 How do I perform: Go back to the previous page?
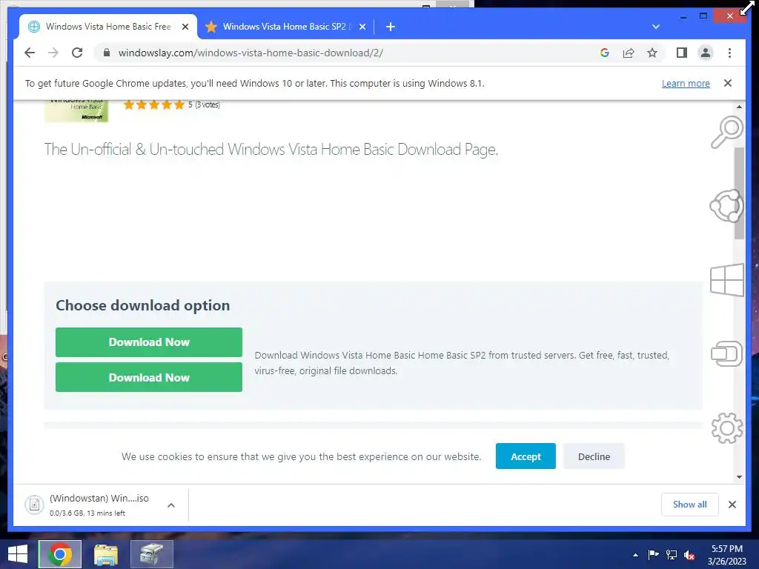[x=30, y=53]
